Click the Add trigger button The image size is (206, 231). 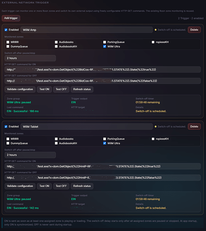click(x=11, y=18)
